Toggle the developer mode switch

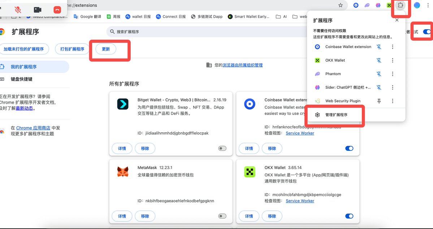pyautogui.click(x=427, y=32)
